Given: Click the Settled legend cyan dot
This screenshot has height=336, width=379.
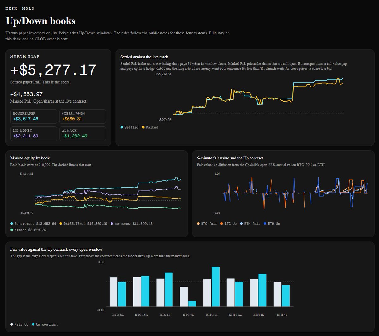Looking at the screenshot, I should tap(122, 127).
